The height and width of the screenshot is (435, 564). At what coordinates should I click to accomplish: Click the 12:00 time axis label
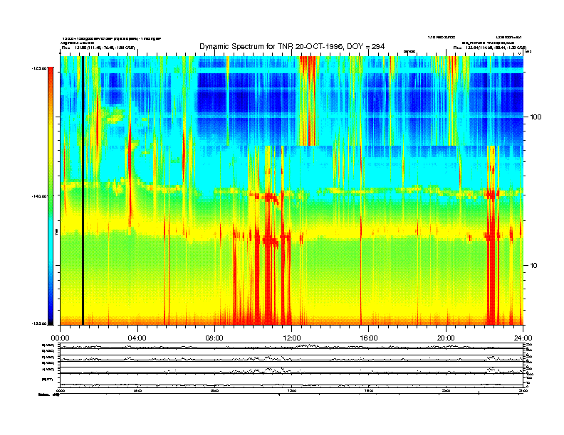(x=292, y=338)
